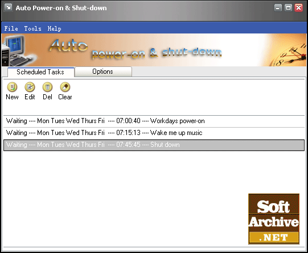
Task: Click the Clear label text
Action: click(65, 97)
